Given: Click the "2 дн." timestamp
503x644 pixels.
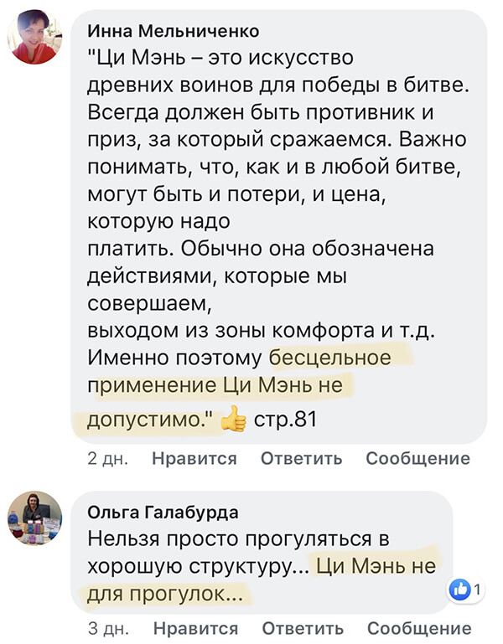Looking at the screenshot, I should point(107,458).
